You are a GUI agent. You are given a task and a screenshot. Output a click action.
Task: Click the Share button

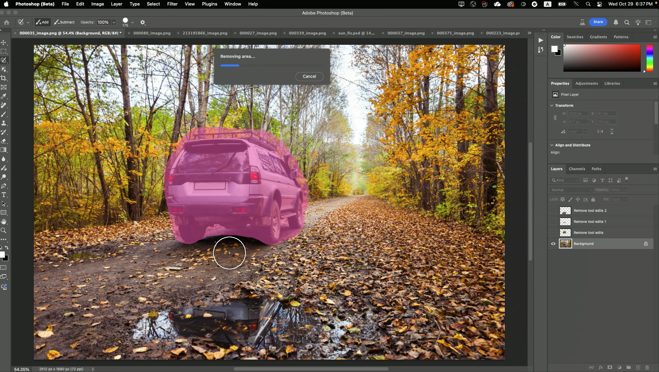click(598, 22)
